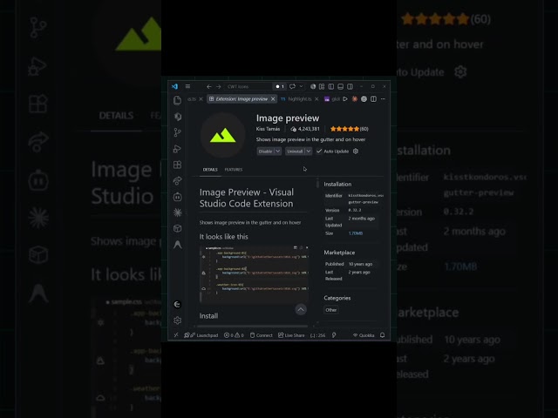Select the DETAILS tab
558x418 pixels.
[x=210, y=170]
